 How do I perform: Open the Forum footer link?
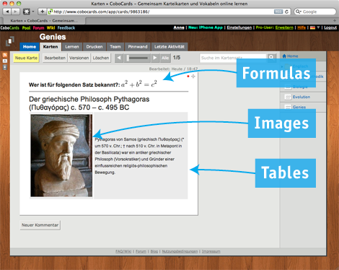(x=141, y=251)
